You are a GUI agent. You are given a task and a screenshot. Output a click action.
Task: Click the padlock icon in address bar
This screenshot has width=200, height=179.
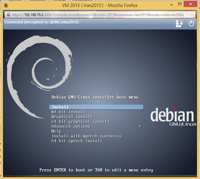[x=8, y=15]
